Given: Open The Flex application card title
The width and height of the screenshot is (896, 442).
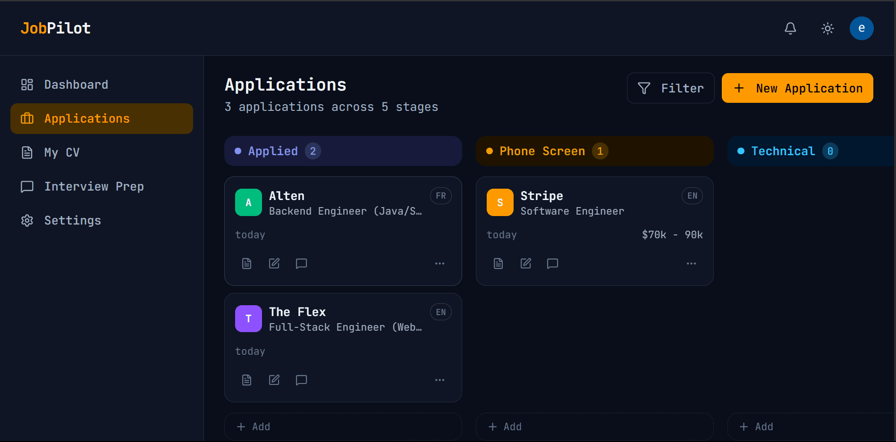Looking at the screenshot, I should click(x=297, y=312).
